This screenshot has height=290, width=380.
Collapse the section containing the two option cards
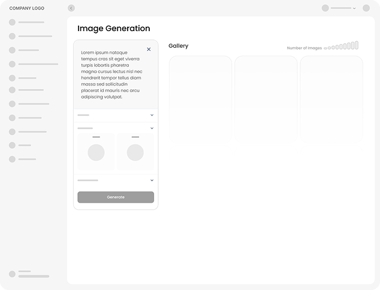point(152,128)
